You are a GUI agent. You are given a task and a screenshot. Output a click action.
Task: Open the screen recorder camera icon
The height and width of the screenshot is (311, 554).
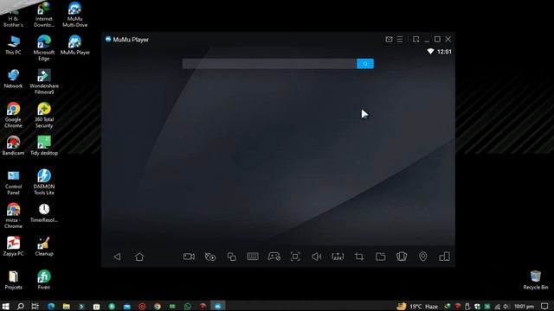pos(189,257)
